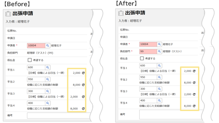Click 手当3 code field 300 in After panel
Image resolution: width=219 pixels, height=123 pixels.
coord(148,89)
